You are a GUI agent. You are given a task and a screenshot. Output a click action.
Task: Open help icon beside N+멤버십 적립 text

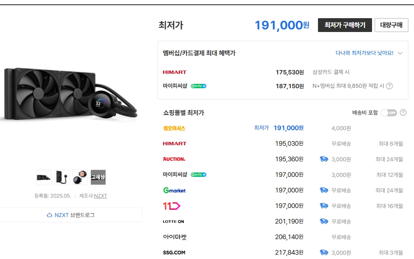pos(389,86)
